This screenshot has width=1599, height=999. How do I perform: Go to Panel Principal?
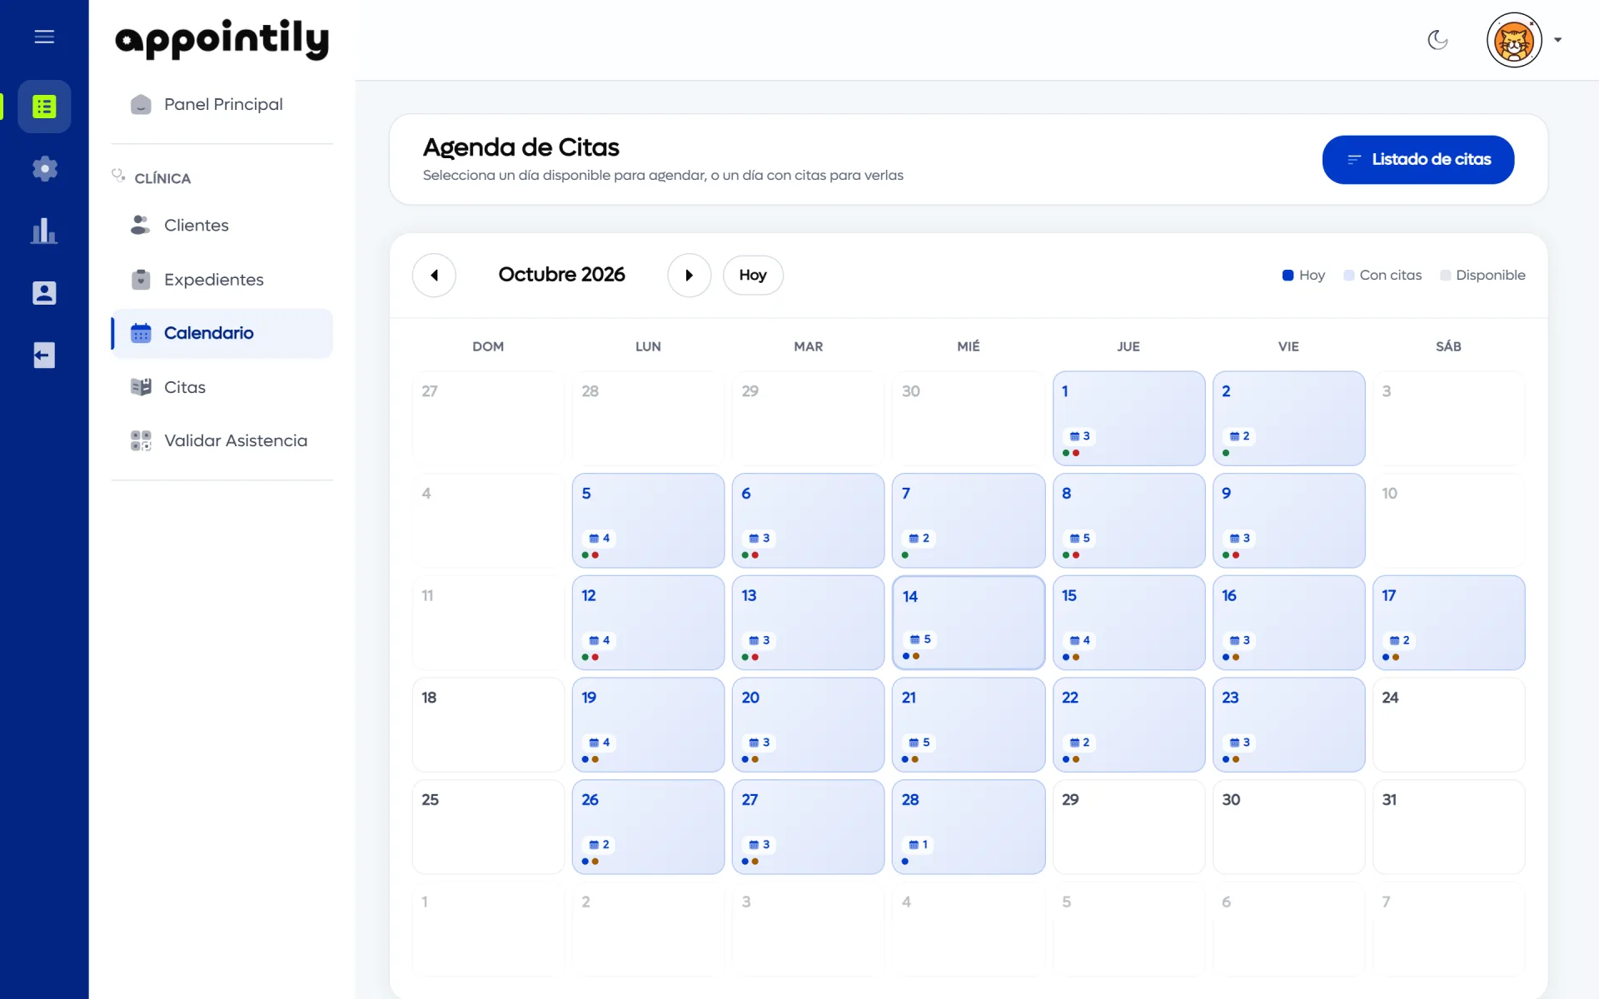[222, 104]
